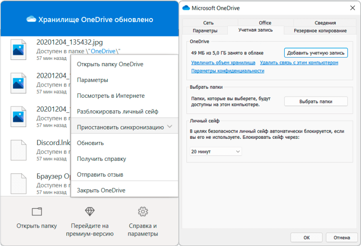This screenshot has height=246, width=361.
Task: Click the diamond premium icon
Action: [90, 211]
